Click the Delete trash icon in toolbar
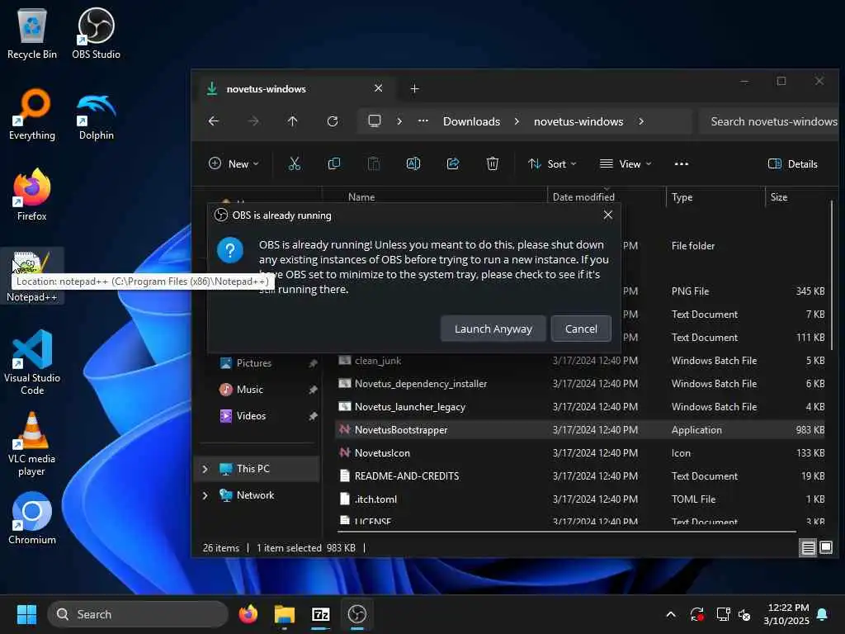845x634 pixels. (x=493, y=163)
